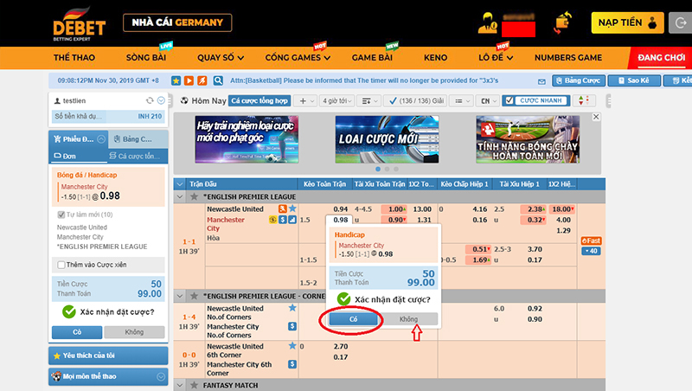Click the blue star next to Newcastle United

[x=292, y=208]
